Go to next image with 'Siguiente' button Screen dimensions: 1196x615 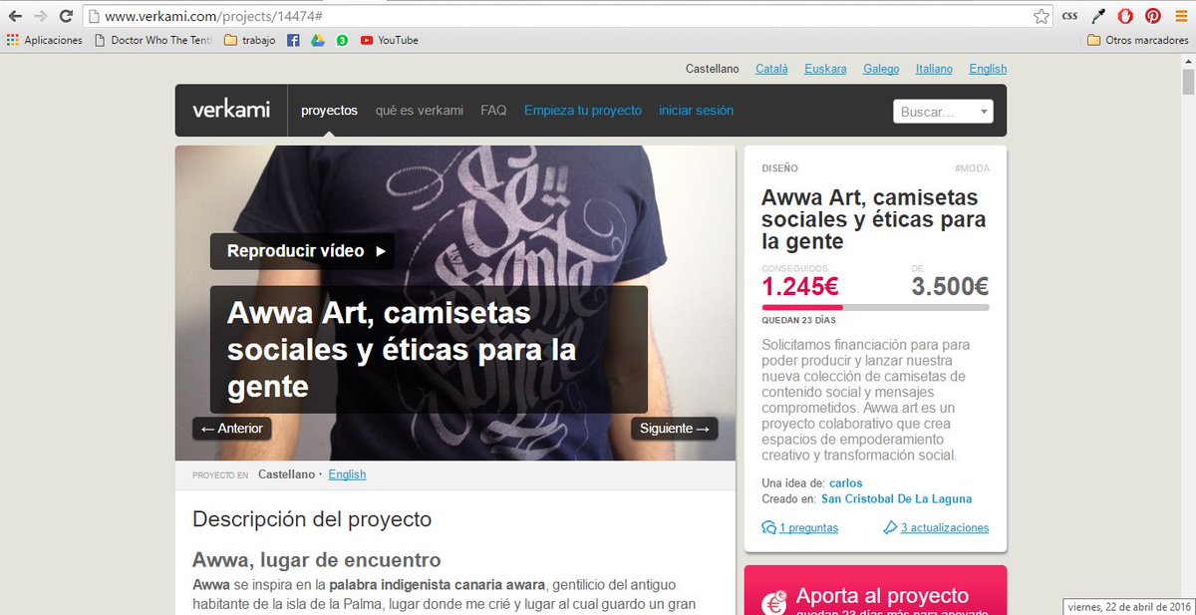(674, 428)
